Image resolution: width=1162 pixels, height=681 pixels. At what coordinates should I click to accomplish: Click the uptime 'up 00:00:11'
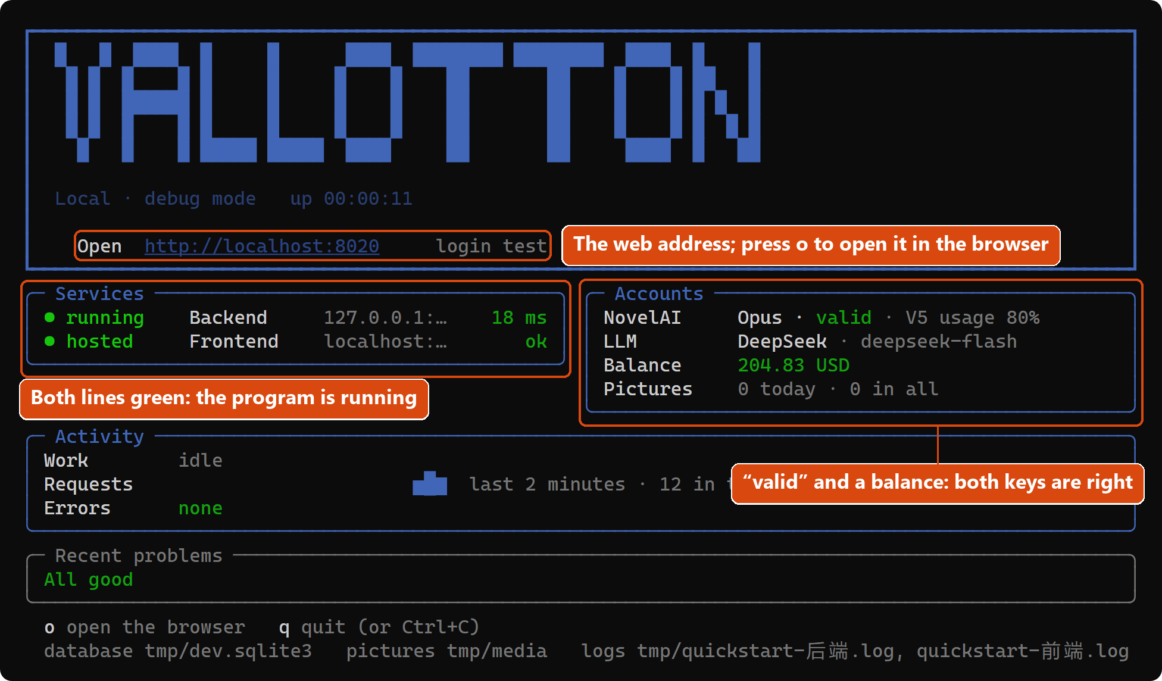pos(351,199)
